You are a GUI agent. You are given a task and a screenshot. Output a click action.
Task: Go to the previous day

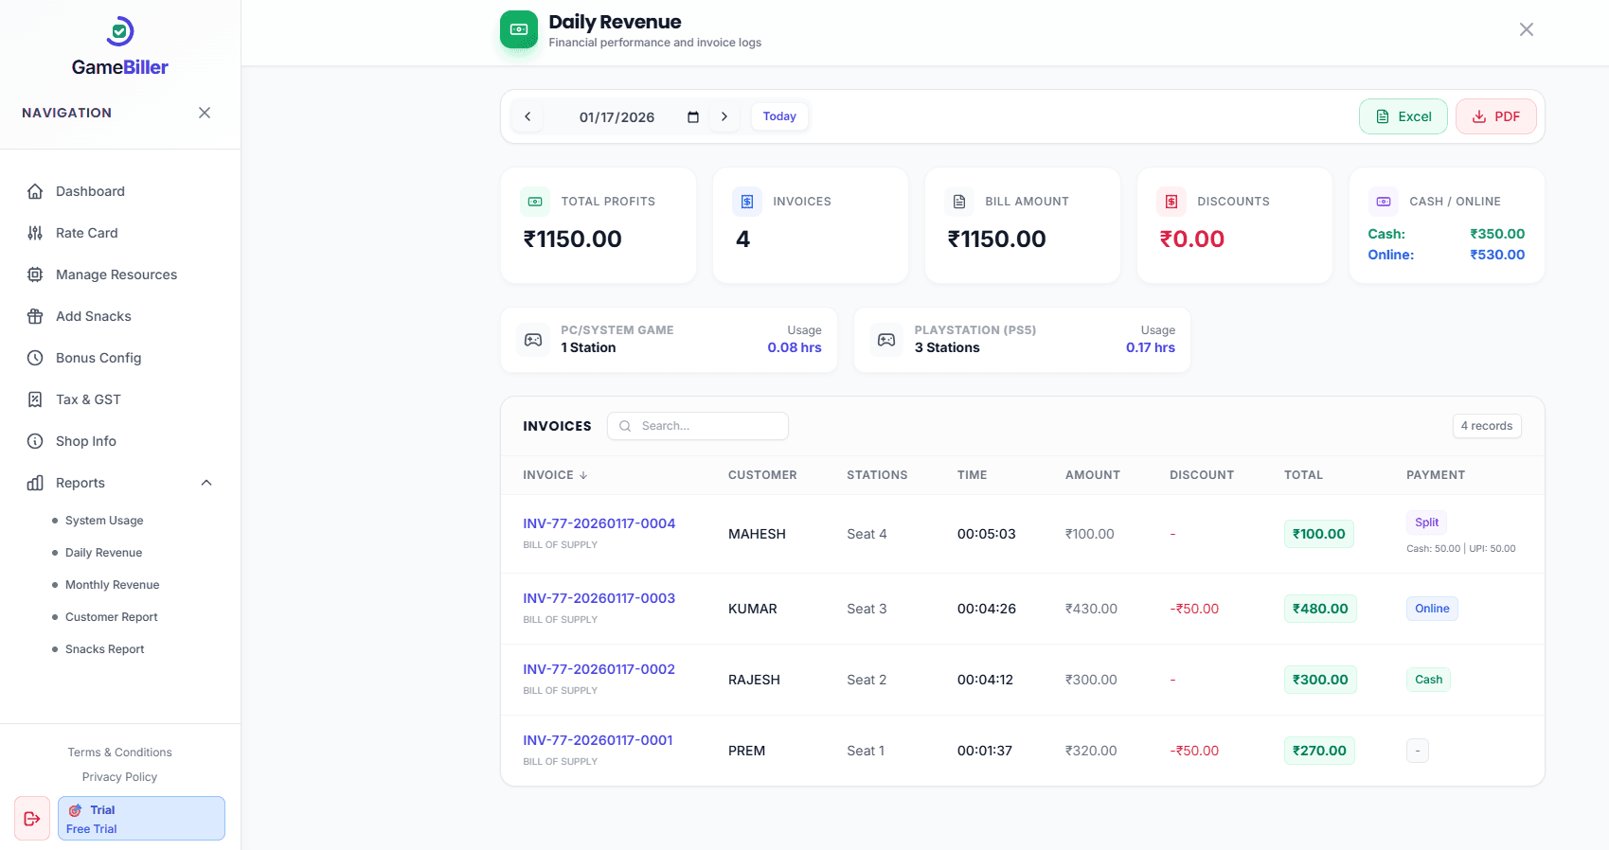(527, 117)
